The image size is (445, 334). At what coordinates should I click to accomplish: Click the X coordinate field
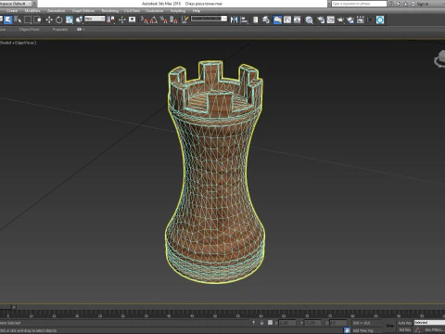click(287, 323)
